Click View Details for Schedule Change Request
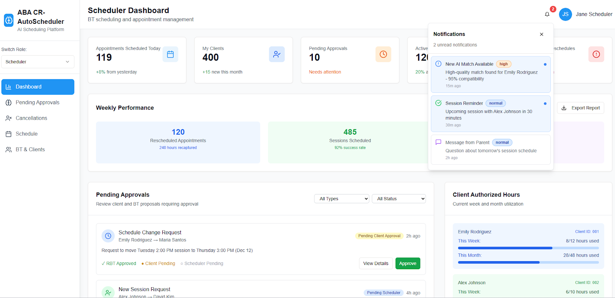The image size is (615, 298). [x=376, y=263]
